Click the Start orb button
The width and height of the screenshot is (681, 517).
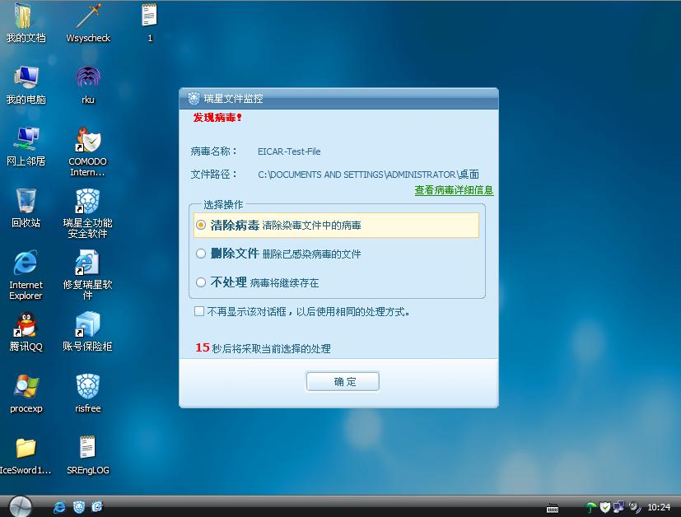click(21, 506)
